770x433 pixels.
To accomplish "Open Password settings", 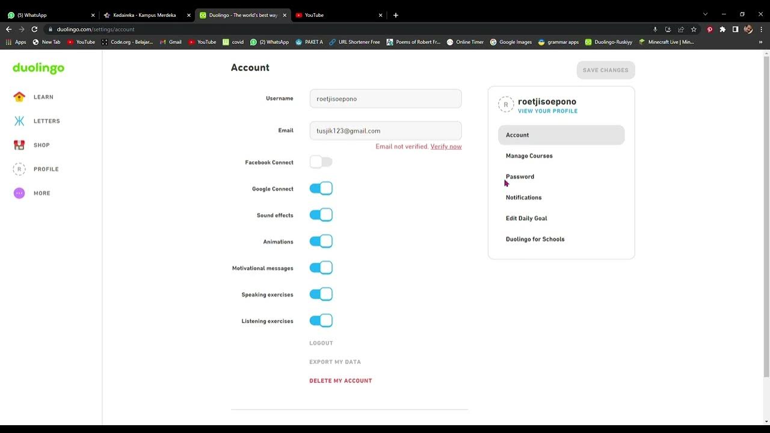I will pyautogui.click(x=520, y=177).
